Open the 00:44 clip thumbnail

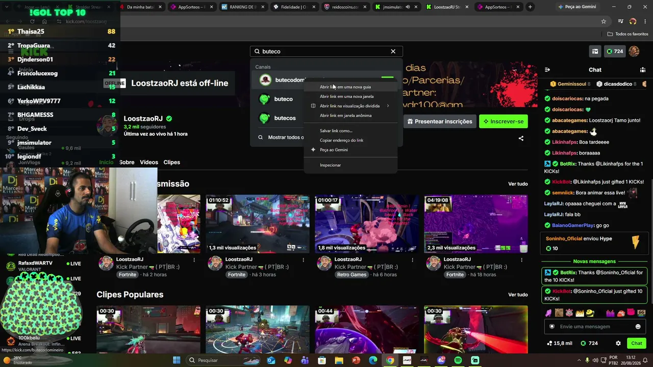point(367,329)
